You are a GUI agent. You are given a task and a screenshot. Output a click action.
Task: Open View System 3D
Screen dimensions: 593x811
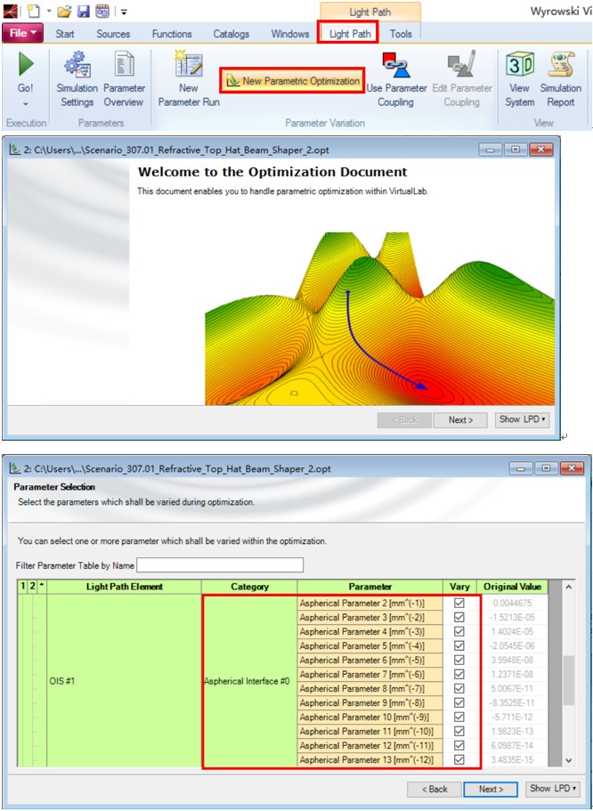point(519,79)
